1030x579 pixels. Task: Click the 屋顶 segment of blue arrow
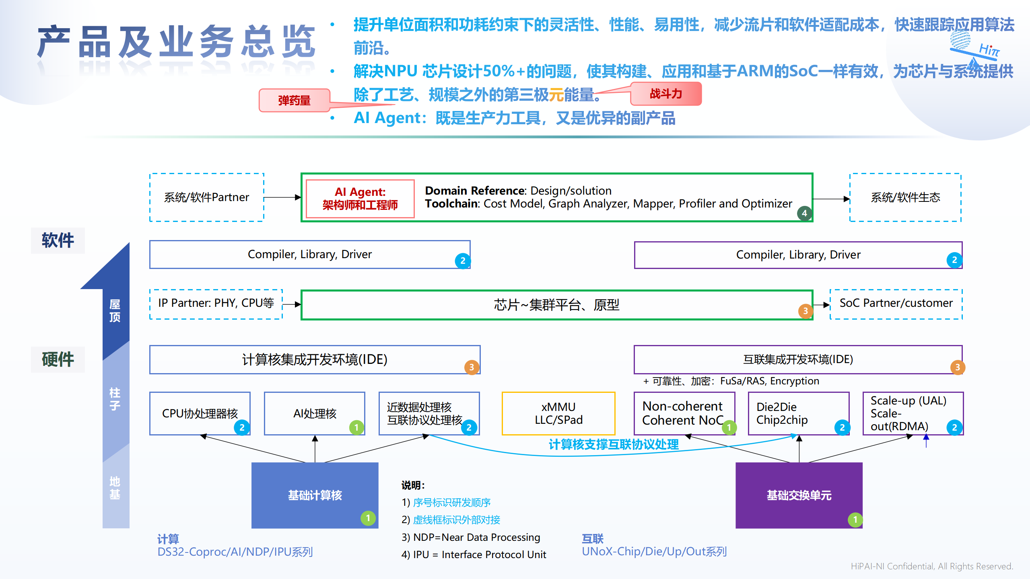pos(115,310)
